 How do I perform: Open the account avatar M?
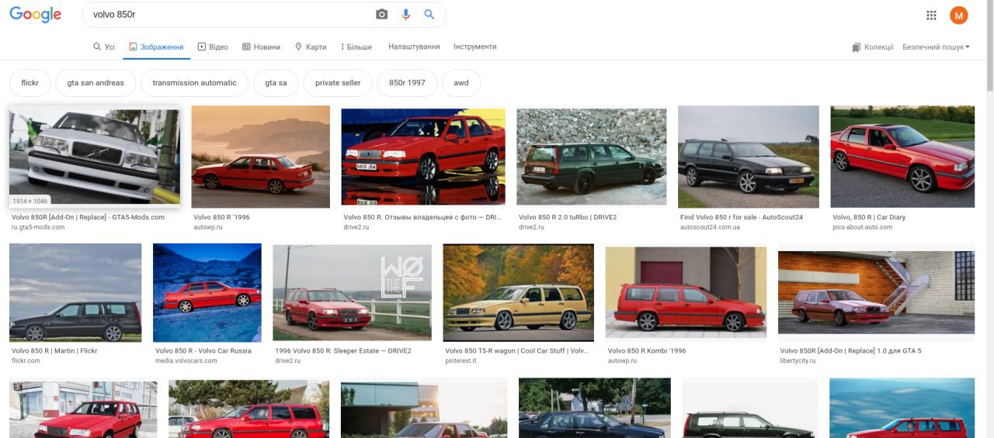[959, 15]
